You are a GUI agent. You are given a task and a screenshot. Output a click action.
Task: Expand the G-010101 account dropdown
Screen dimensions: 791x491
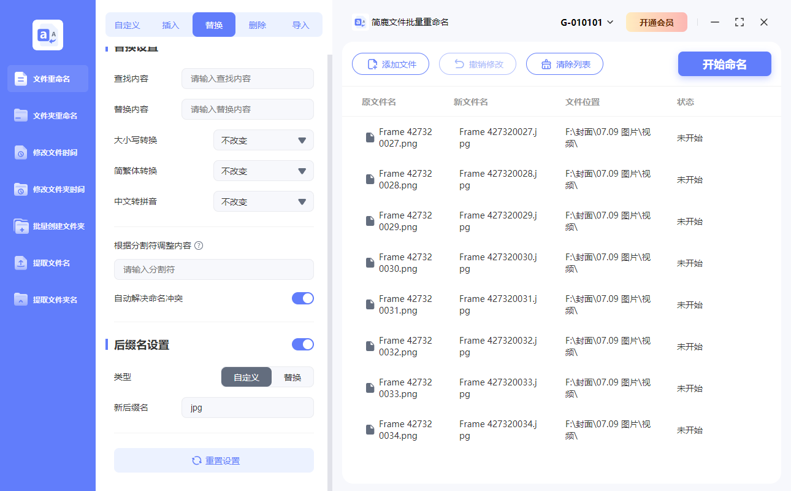click(x=587, y=22)
